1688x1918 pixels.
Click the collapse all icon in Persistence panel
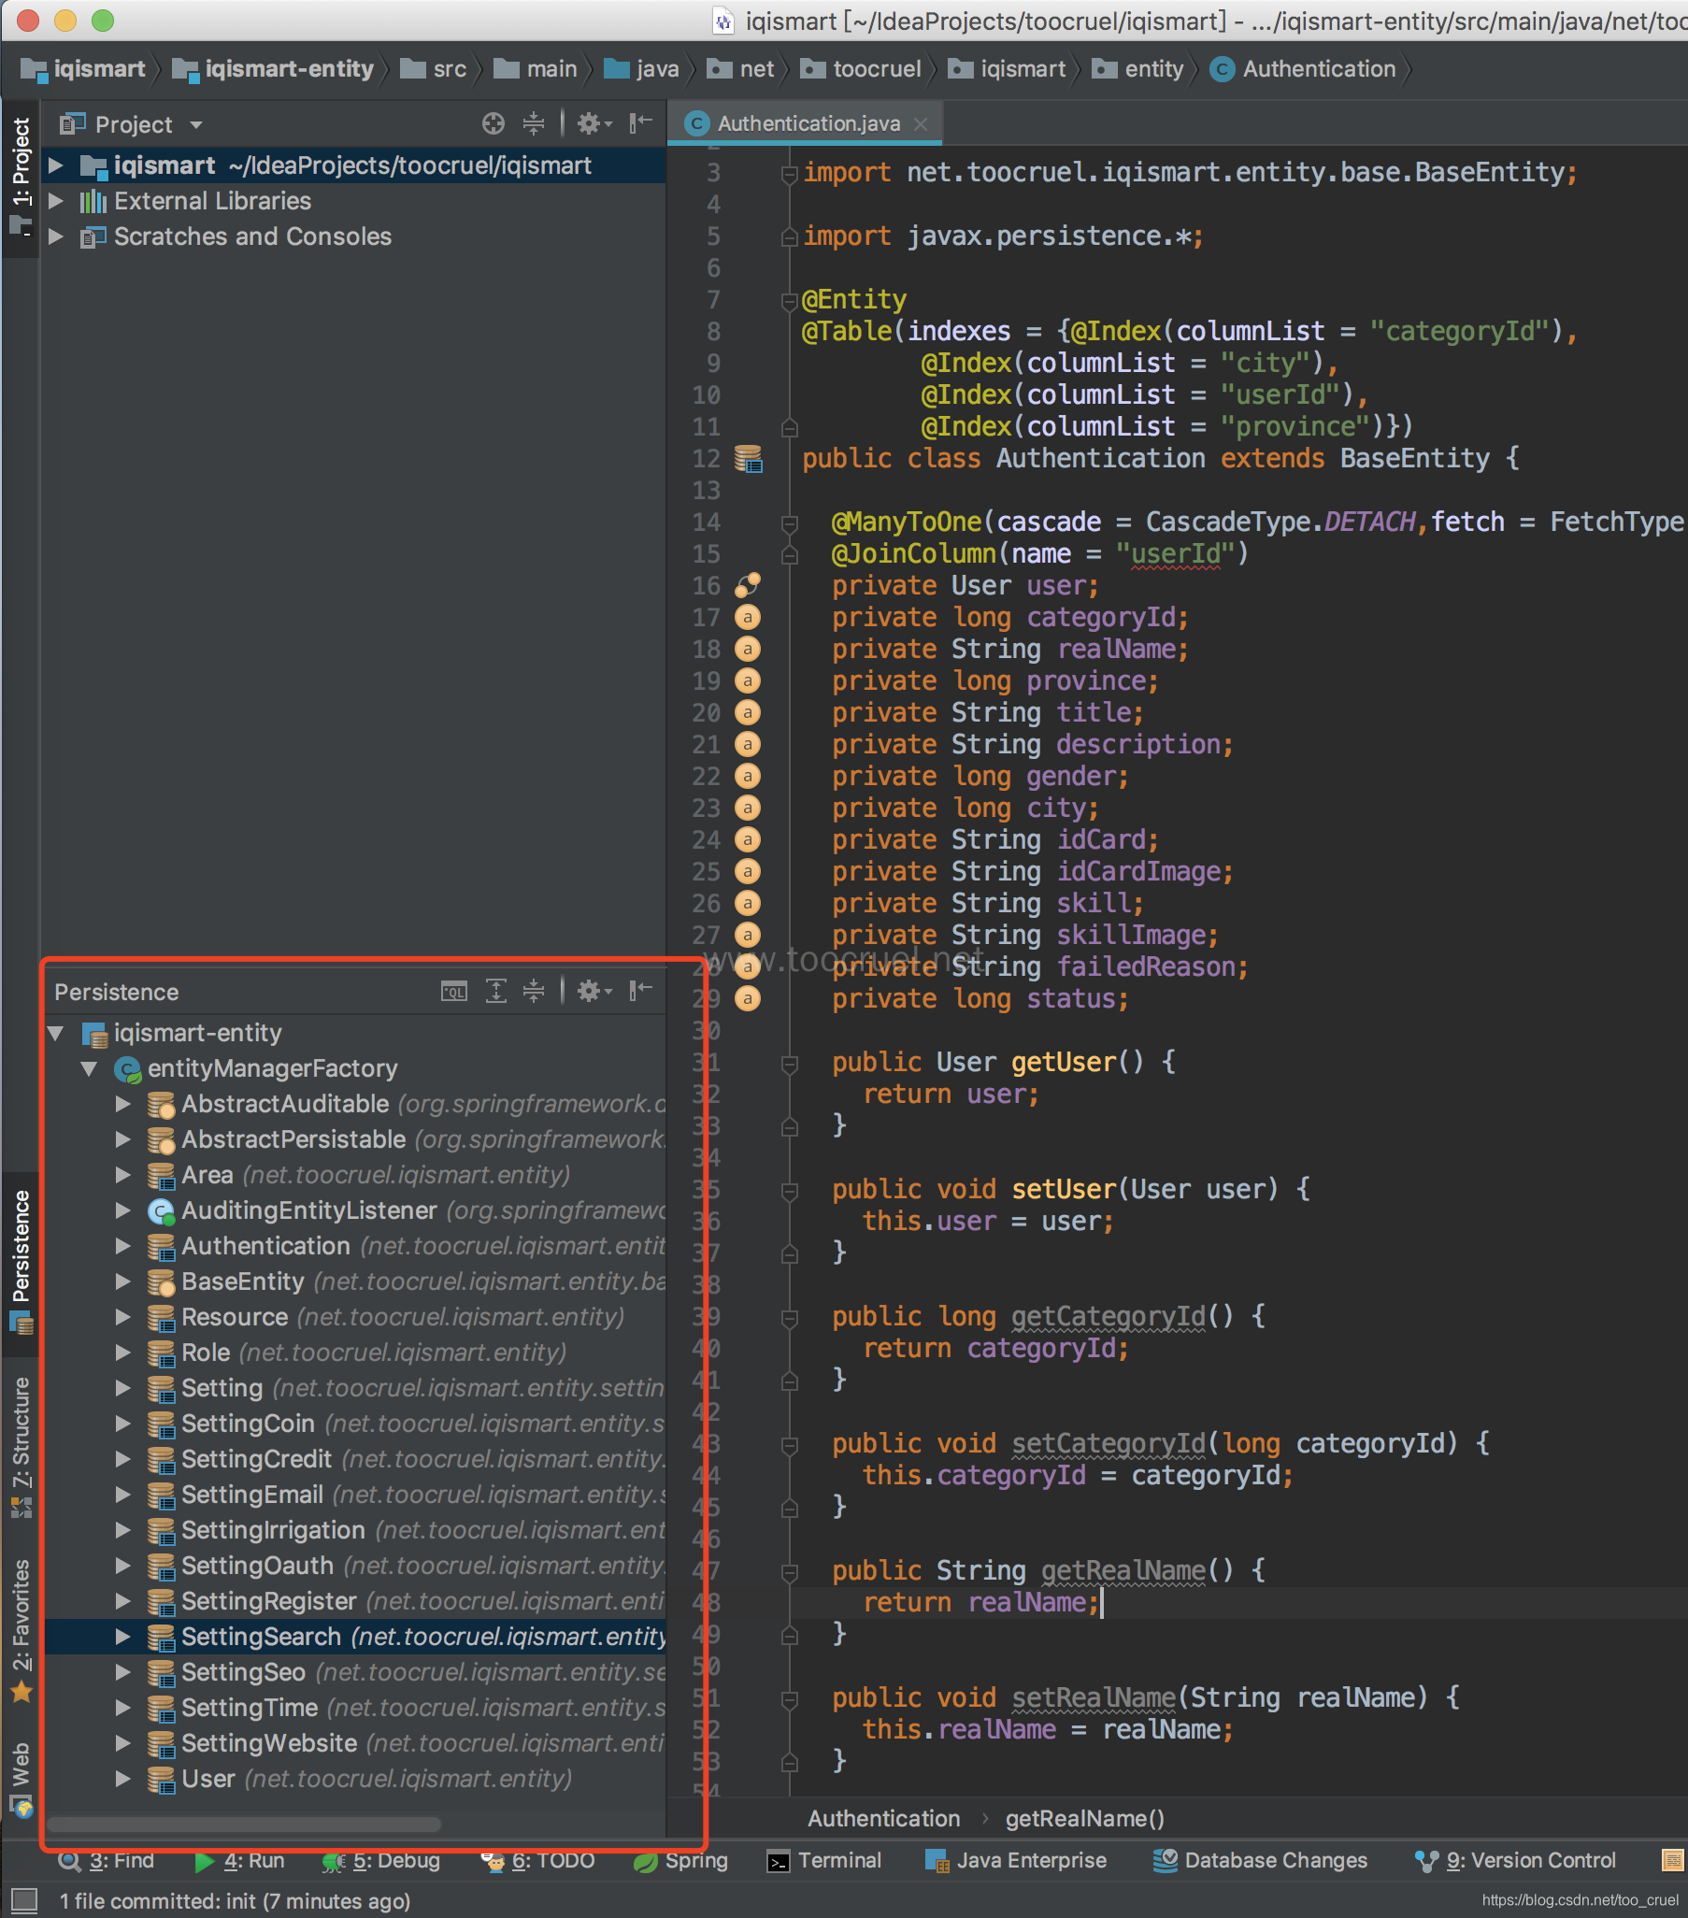pyautogui.click(x=534, y=992)
